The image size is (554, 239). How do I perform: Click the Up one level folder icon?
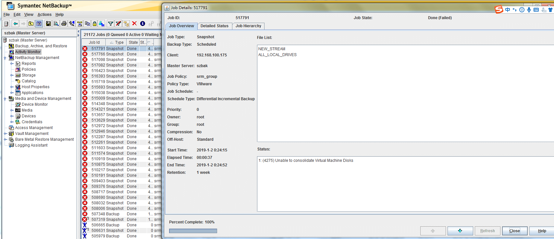coord(31,24)
